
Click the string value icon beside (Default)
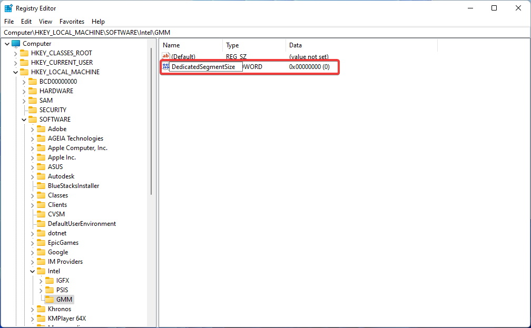click(166, 56)
